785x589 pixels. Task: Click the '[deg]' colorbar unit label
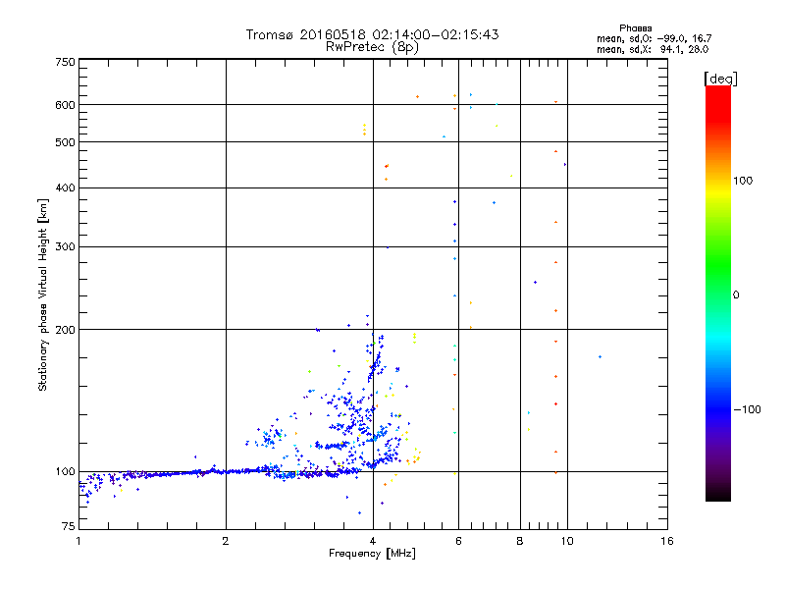tap(720, 79)
